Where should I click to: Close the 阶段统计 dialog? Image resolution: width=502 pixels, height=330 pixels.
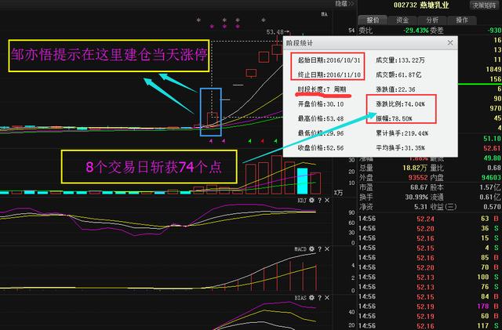450,42
